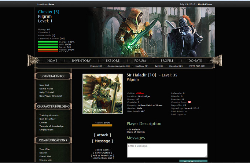Image resolution: width=250 pixels, height=163 pixels.
Task: Open the INVENTORY menu item
Action: pyautogui.click(x=81, y=61)
